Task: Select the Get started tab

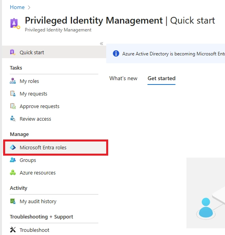Action: click(x=161, y=78)
